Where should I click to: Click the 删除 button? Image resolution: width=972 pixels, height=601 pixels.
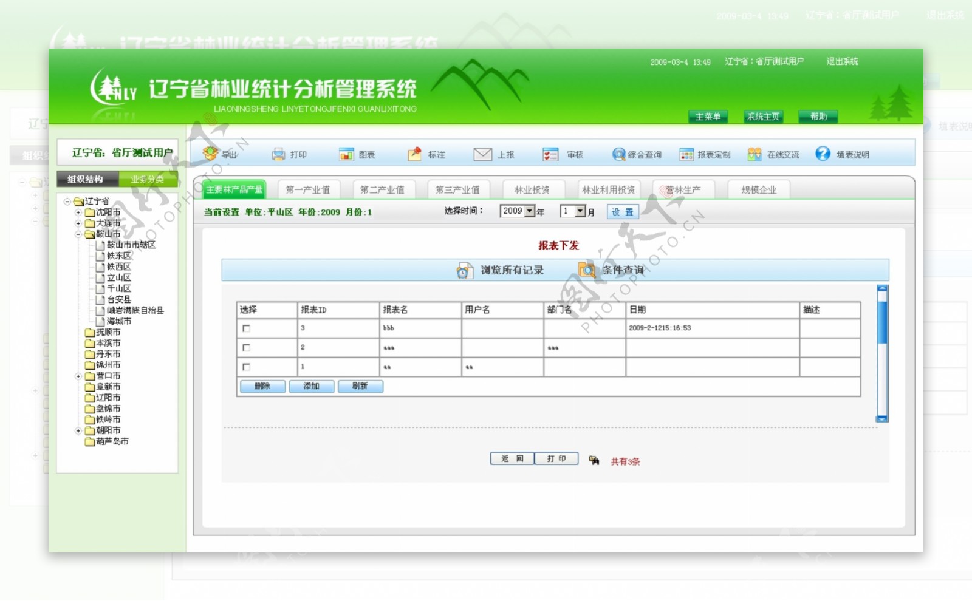click(262, 386)
